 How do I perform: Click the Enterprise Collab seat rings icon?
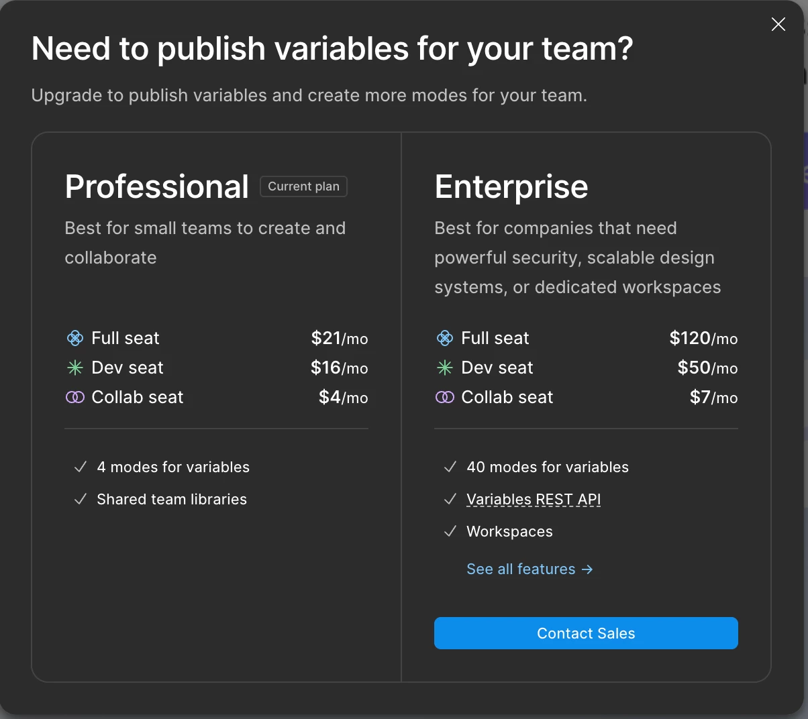[x=445, y=397]
